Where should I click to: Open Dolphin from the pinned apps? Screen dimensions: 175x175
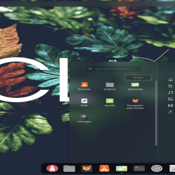[x=110, y=86]
